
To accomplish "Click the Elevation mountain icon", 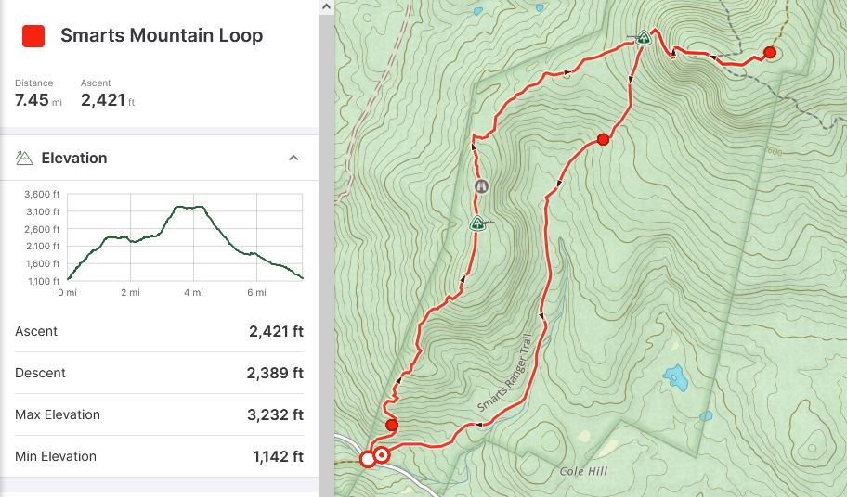I will tap(24, 158).
